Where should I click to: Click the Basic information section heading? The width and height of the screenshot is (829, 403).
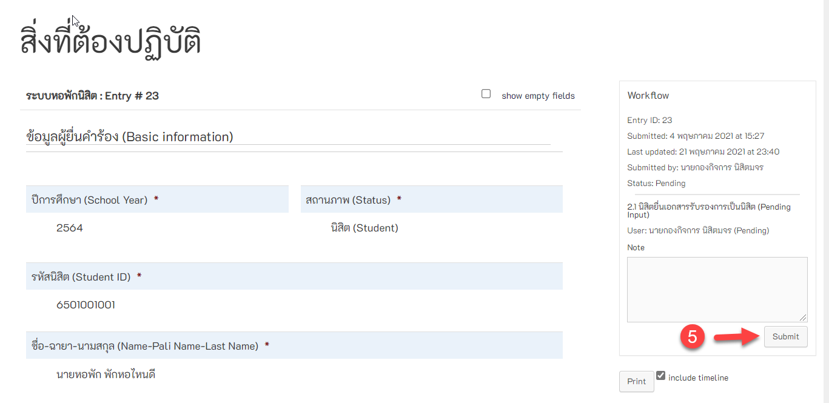click(130, 137)
